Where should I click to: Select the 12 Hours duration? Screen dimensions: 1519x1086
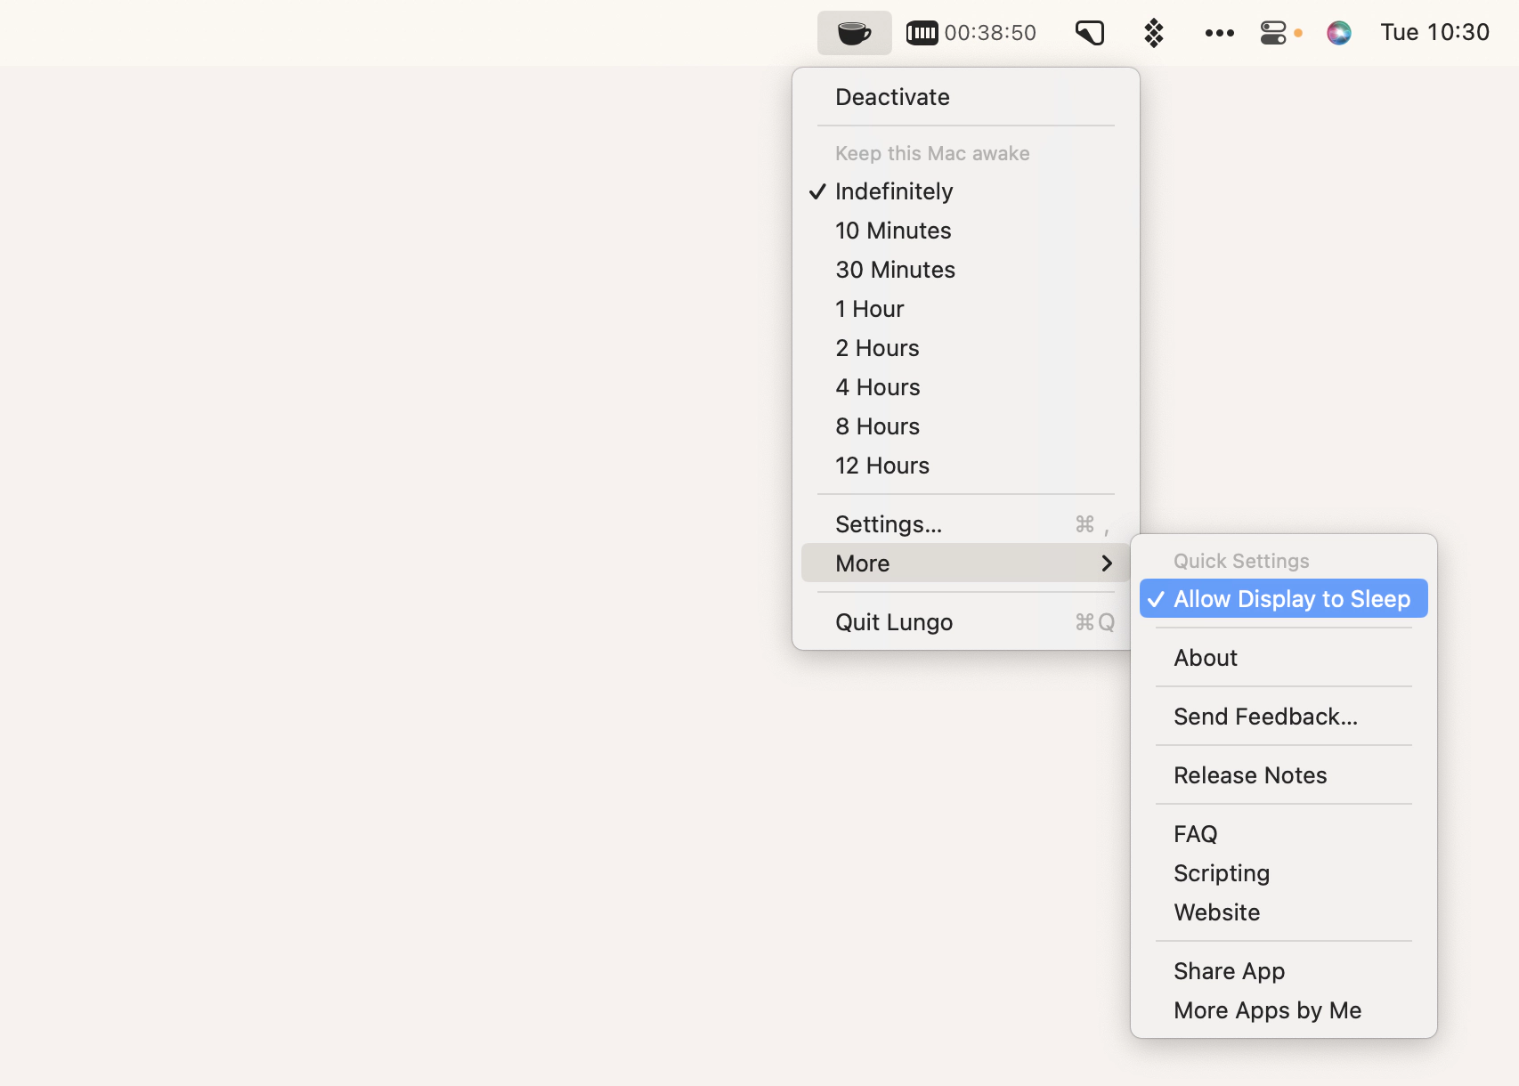point(966,466)
